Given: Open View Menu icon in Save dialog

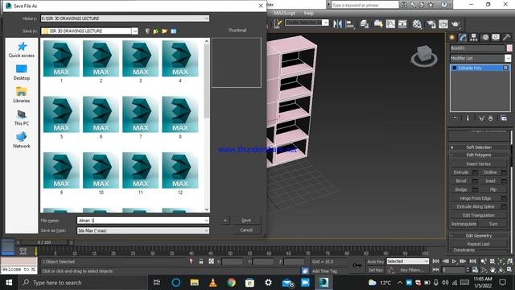Looking at the screenshot, I should tap(174, 31).
